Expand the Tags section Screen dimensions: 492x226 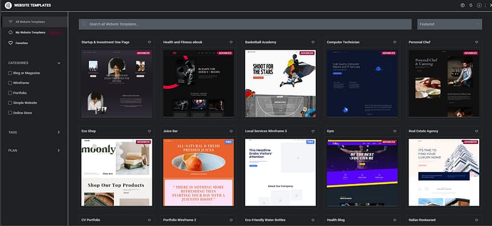tap(59, 132)
